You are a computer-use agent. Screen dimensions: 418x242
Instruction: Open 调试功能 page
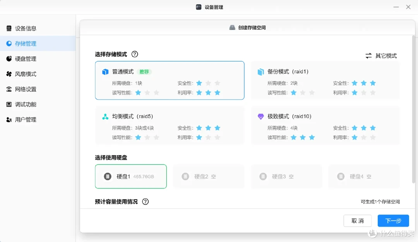(x=38, y=104)
